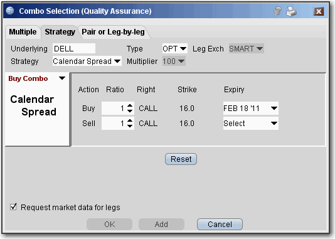Increase the Buy leg ratio with up arrow
Viewport: 335px width, 239px height.
[x=130, y=105]
